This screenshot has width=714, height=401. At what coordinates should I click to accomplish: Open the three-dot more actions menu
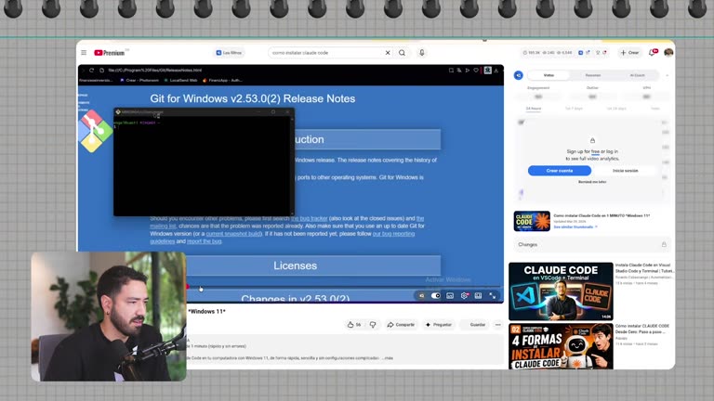[x=497, y=325]
